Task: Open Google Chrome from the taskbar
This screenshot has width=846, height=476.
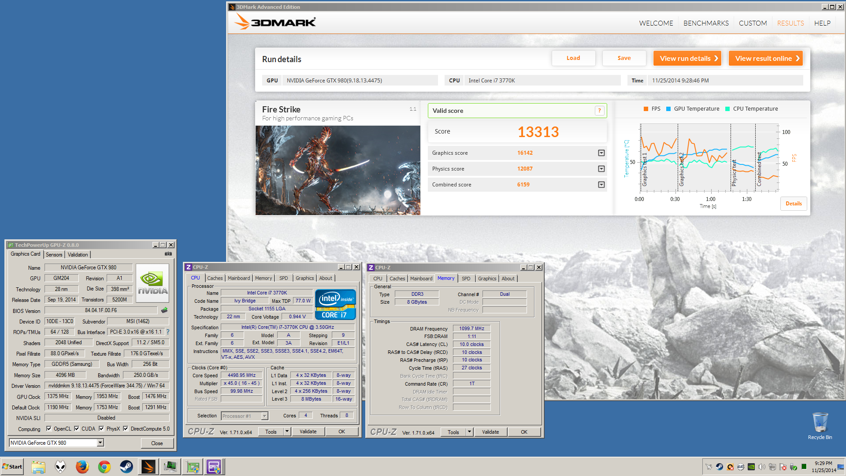Action: coord(104,467)
